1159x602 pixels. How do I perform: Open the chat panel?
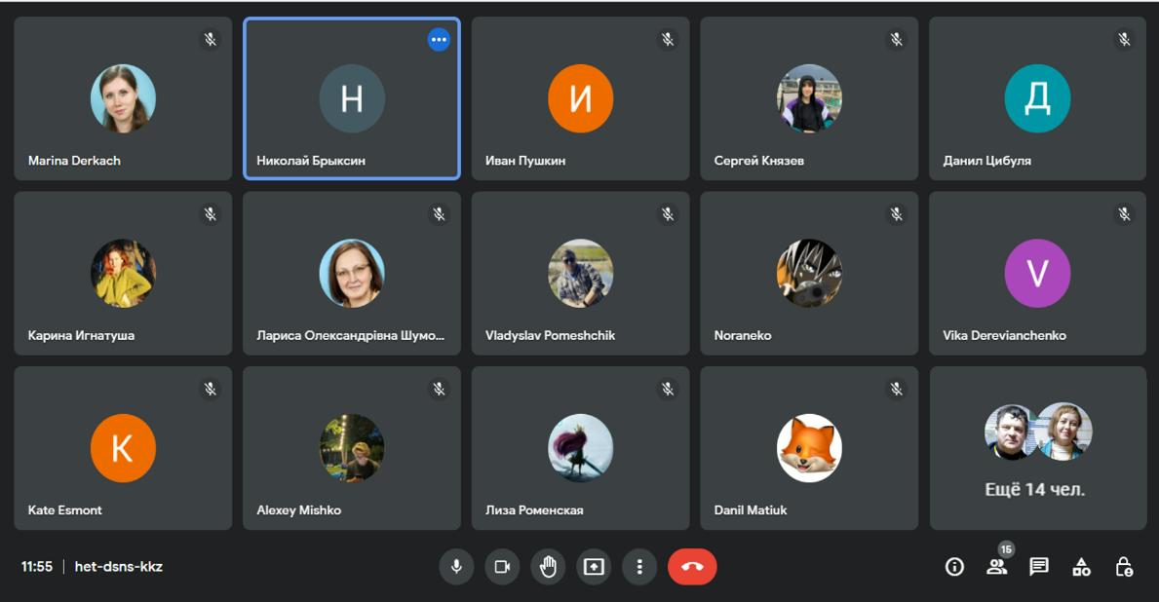pos(1039,567)
